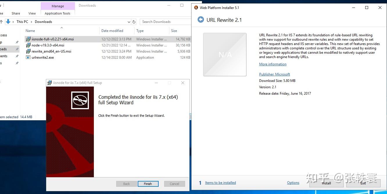This screenshot has height=194, width=387.
Task: Click the N/A placeholder thumbnail for URL Rewrite
Action: coord(224,54)
